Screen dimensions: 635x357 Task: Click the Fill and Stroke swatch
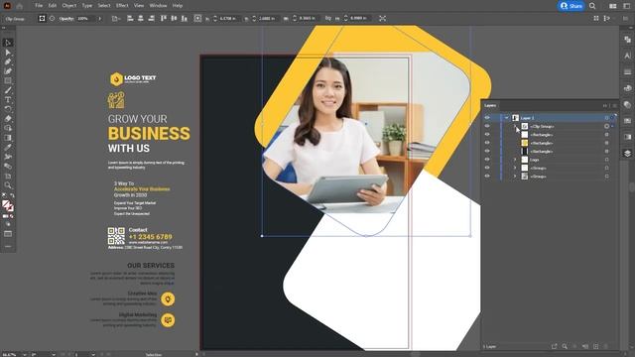8,205
